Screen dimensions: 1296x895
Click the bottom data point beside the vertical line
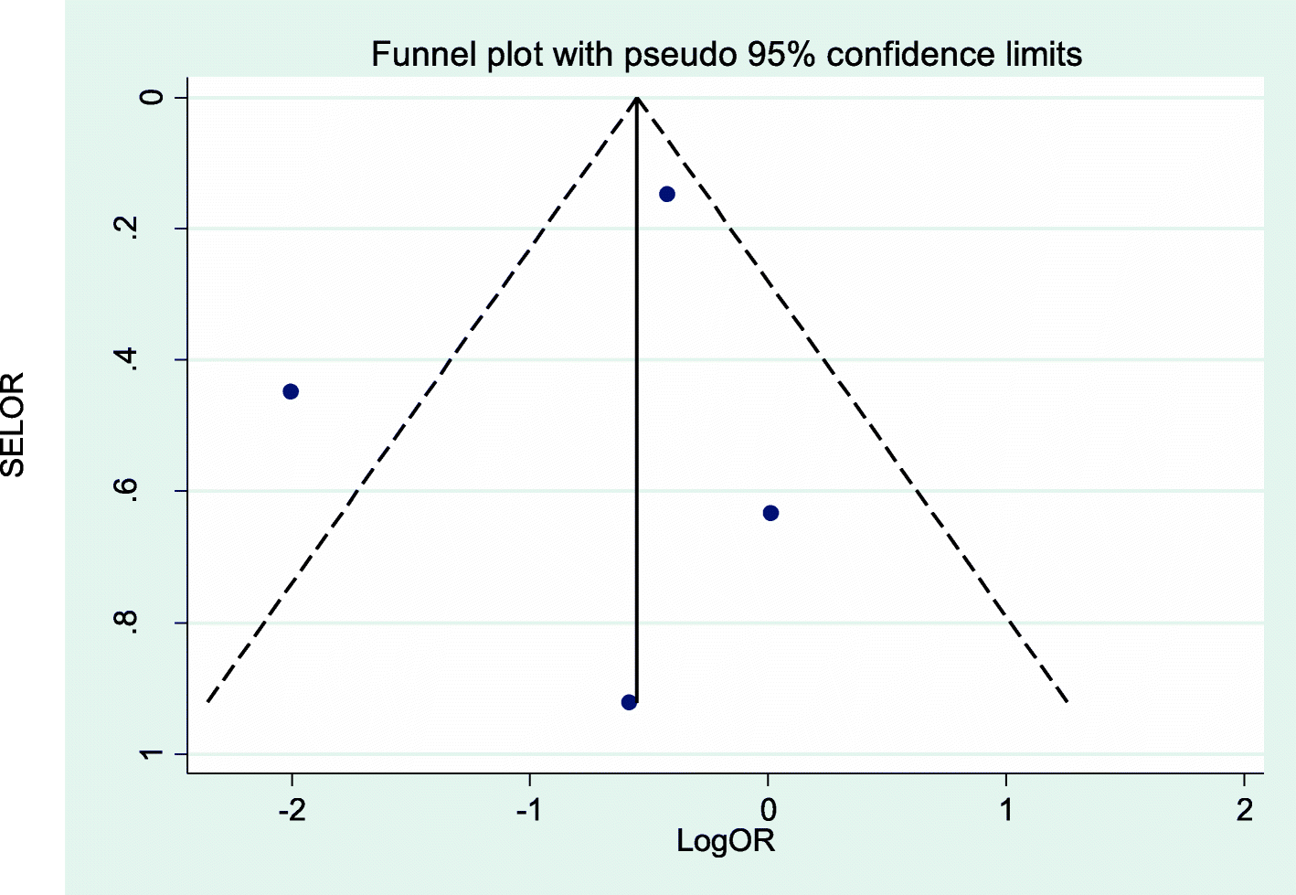(x=629, y=702)
